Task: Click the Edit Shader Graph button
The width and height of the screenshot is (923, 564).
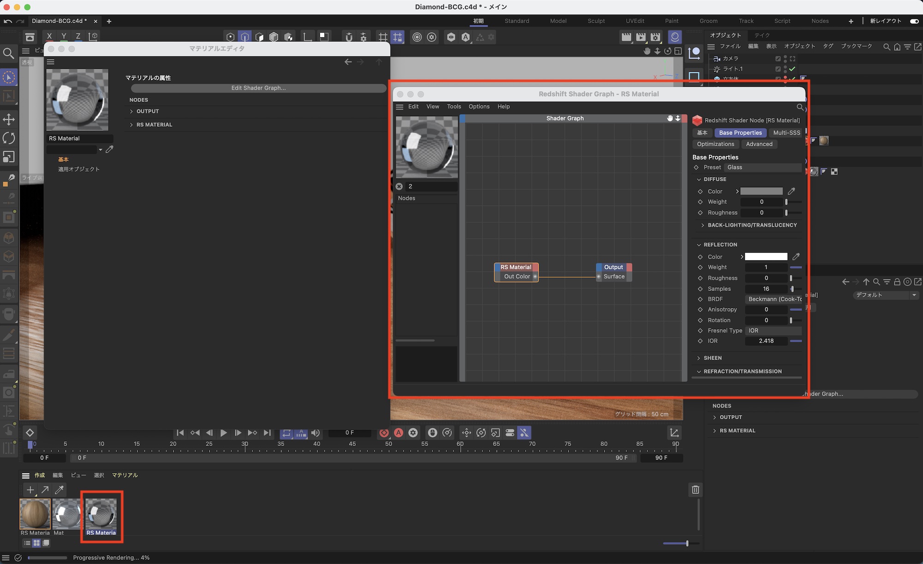Action: [258, 88]
